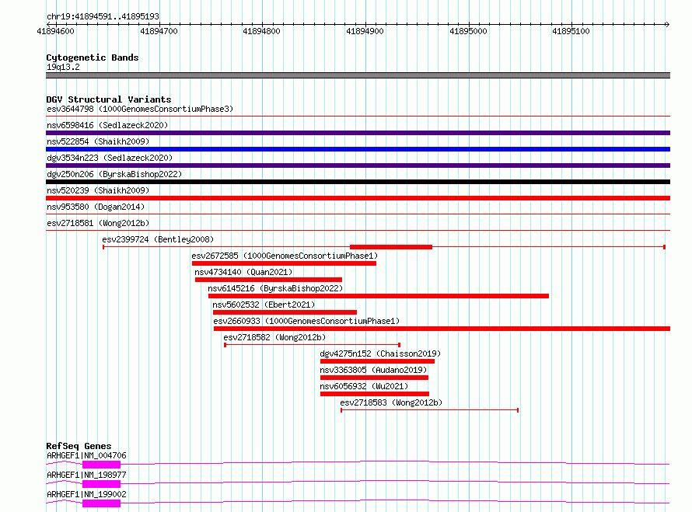
Task: Open variant label esv2660933 (1000GenomesConsortiumPhase1)
Action: pyautogui.click(x=306, y=321)
